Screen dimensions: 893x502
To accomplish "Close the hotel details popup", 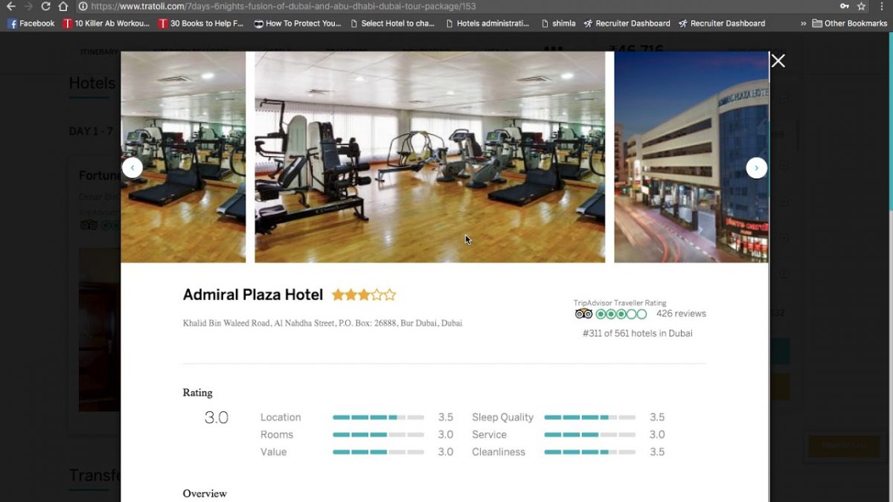I will (x=778, y=61).
